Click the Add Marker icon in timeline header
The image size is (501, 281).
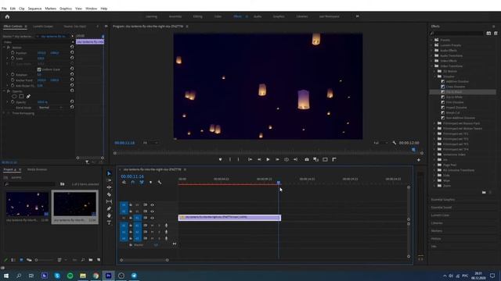coord(150,182)
